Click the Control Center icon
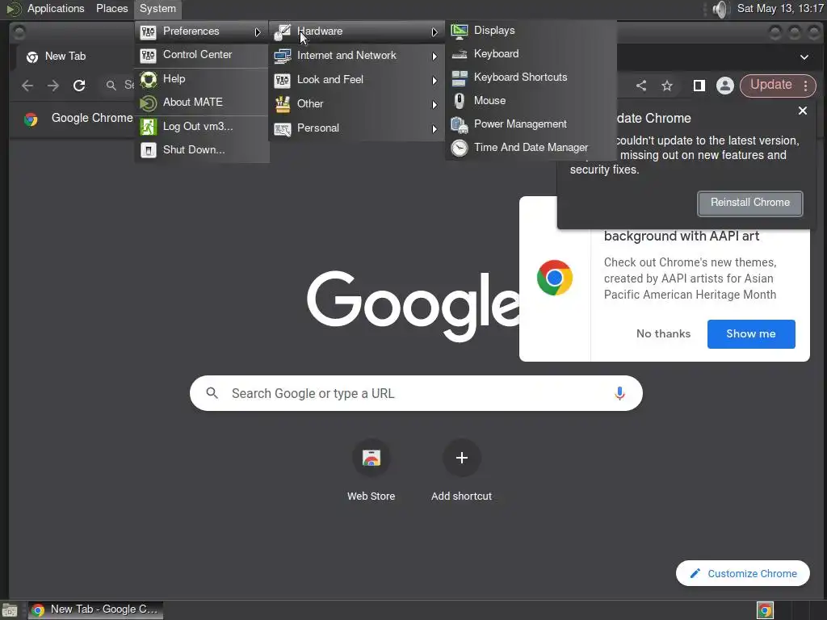 pyautogui.click(x=149, y=56)
